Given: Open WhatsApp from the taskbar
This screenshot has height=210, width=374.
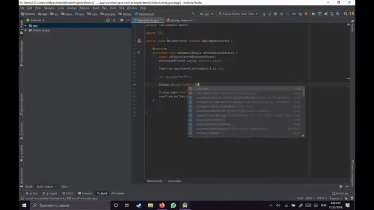Looking at the screenshot, I should tap(174, 205).
